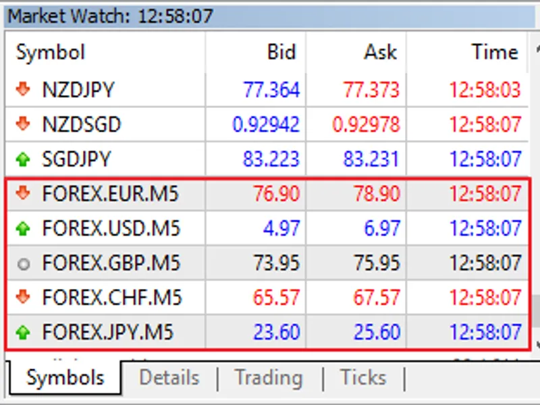Select the SGDJPY symbol name
This screenshot has height=405, width=540.
[76, 159]
